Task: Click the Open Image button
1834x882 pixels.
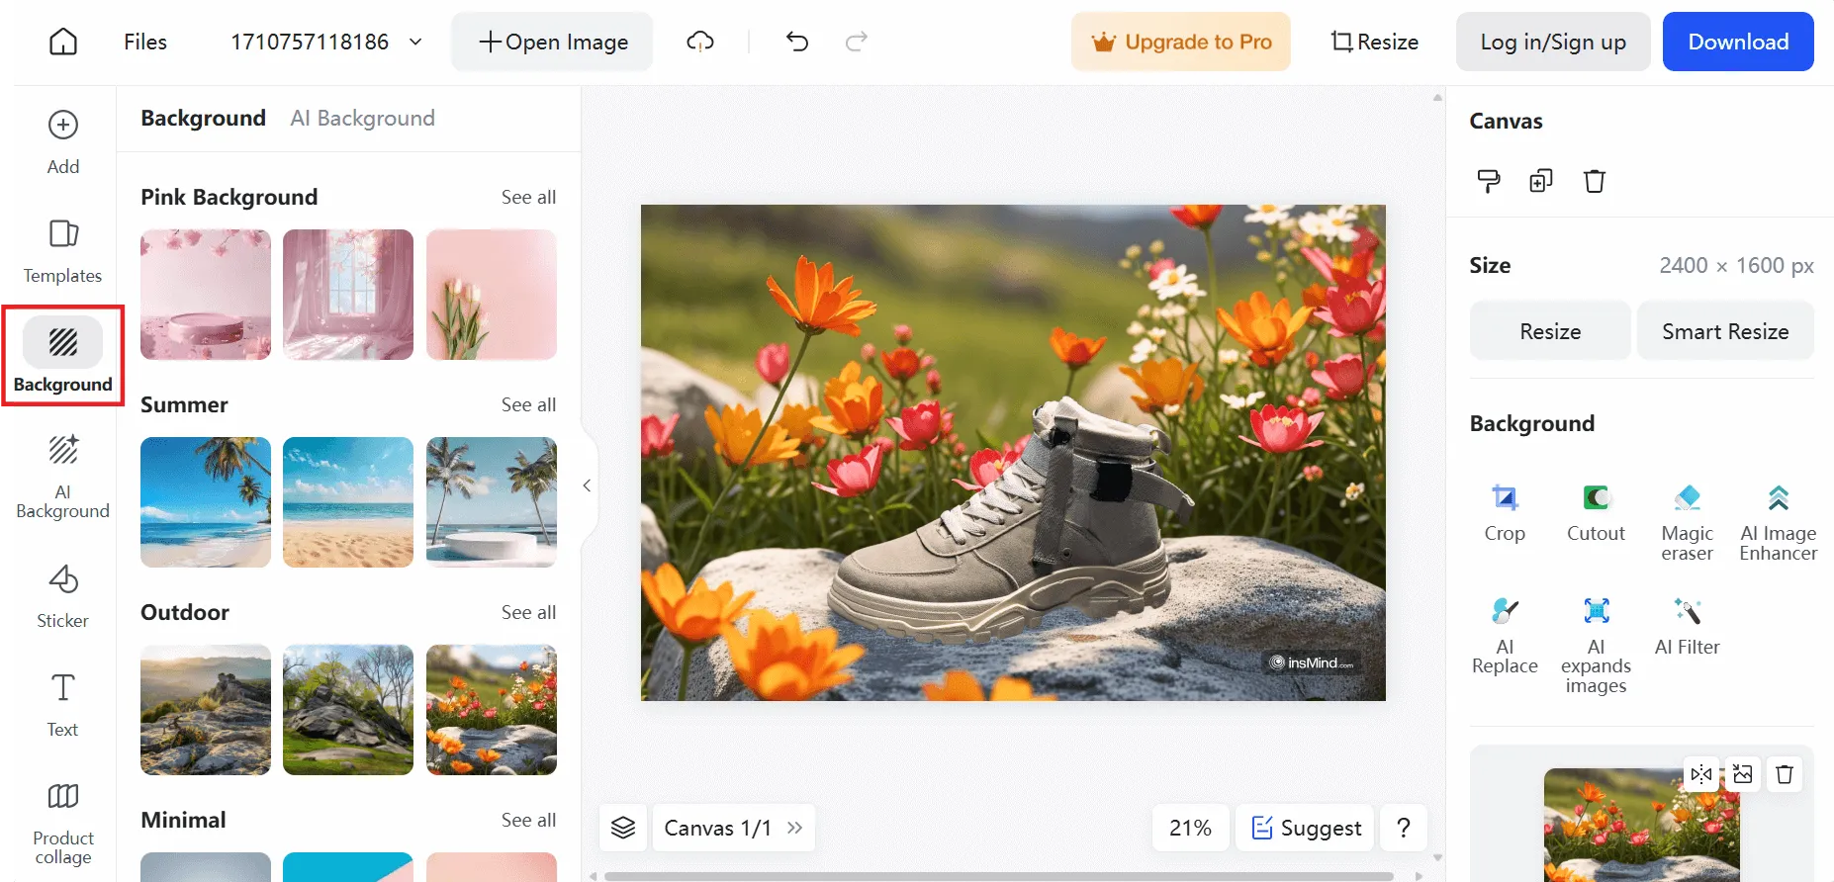Action: [x=553, y=42]
